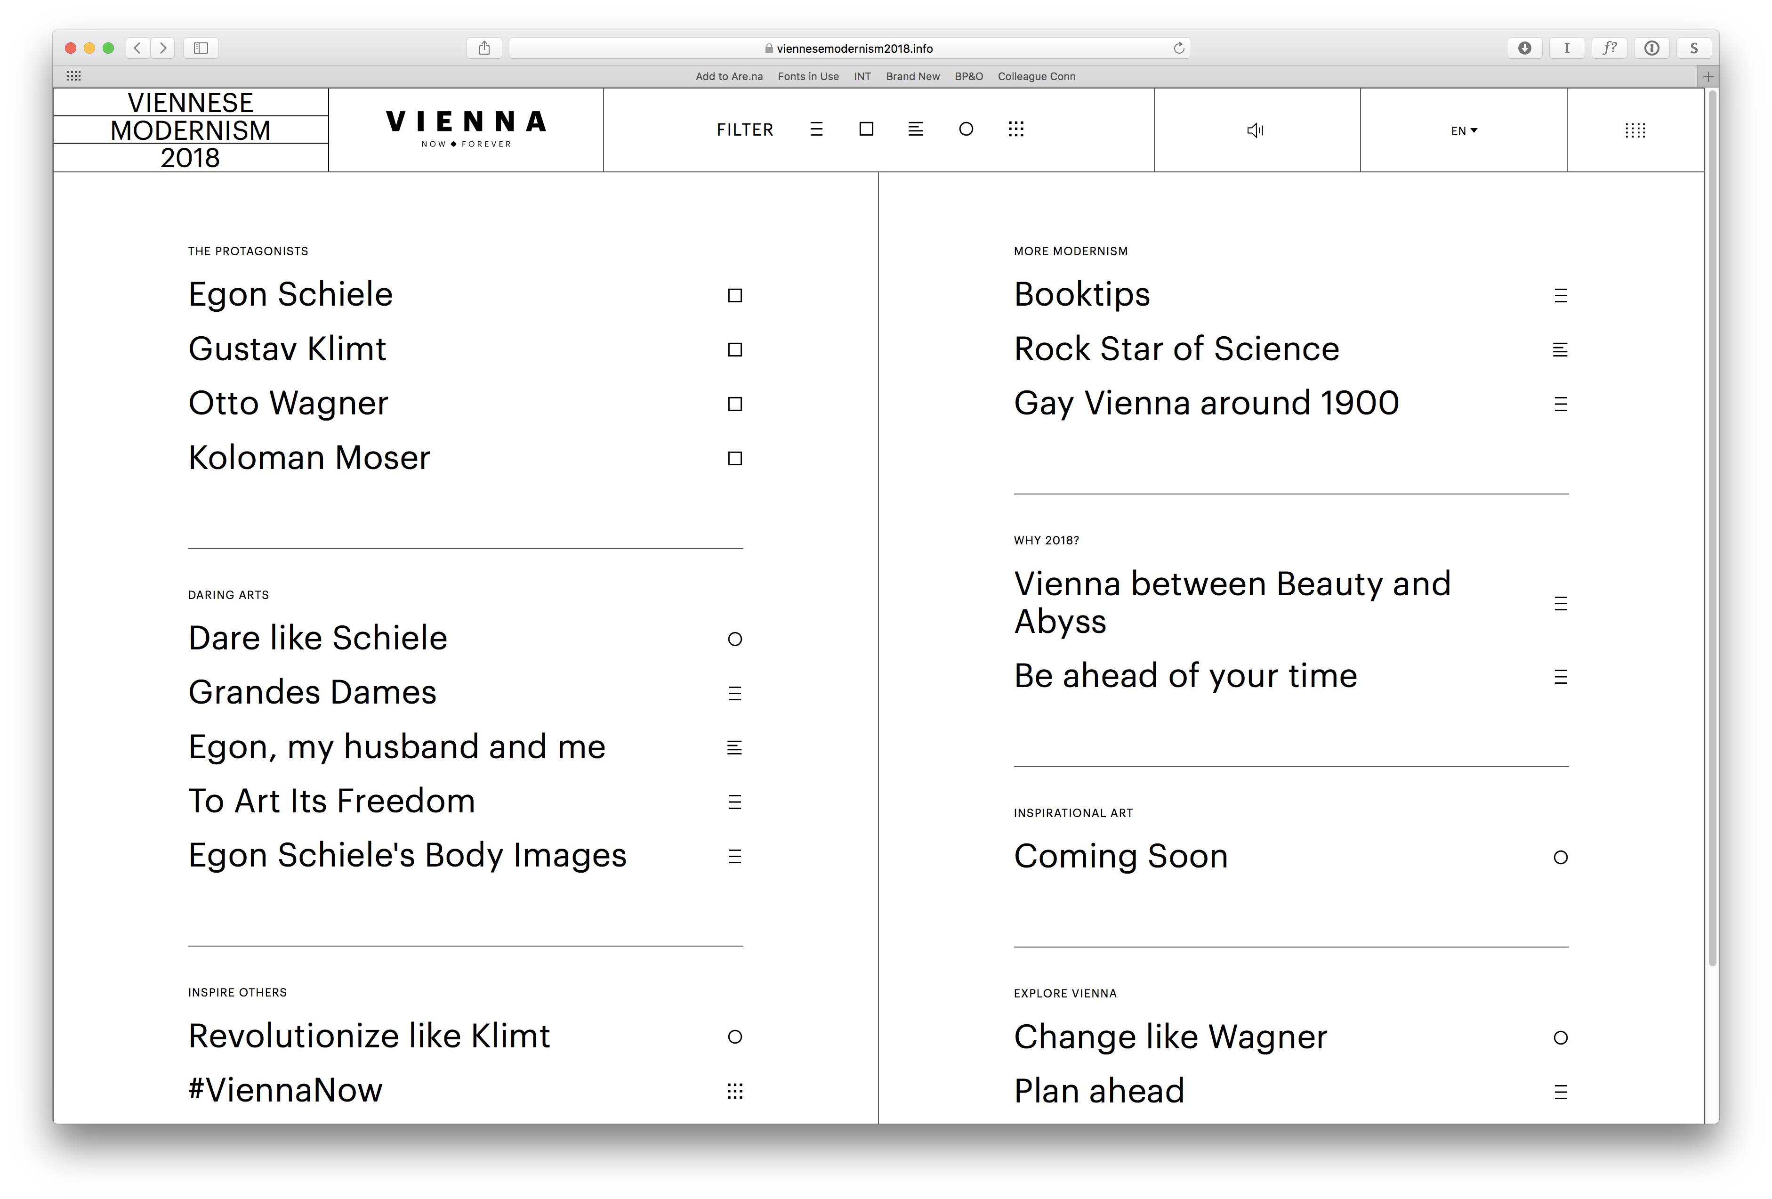Open the Egon Schiele link
Screen dimensions: 1772x1199
[x=290, y=294]
